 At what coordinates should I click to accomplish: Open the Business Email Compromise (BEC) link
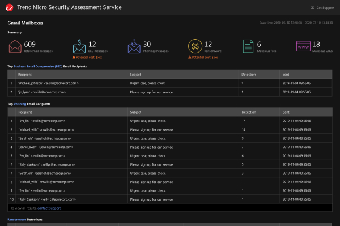coord(38,67)
